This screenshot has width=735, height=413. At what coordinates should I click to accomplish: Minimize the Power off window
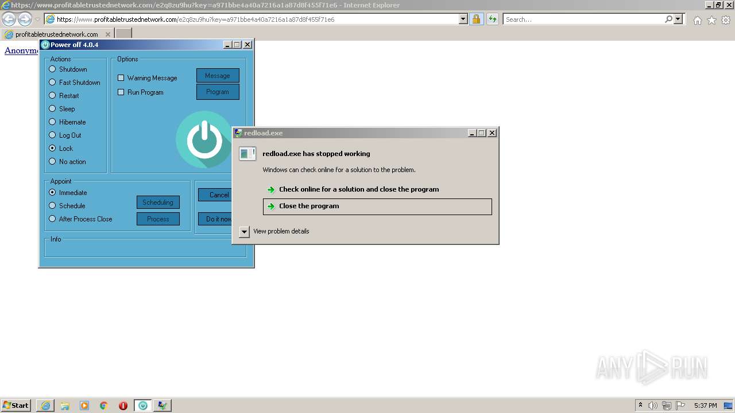pyautogui.click(x=227, y=45)
